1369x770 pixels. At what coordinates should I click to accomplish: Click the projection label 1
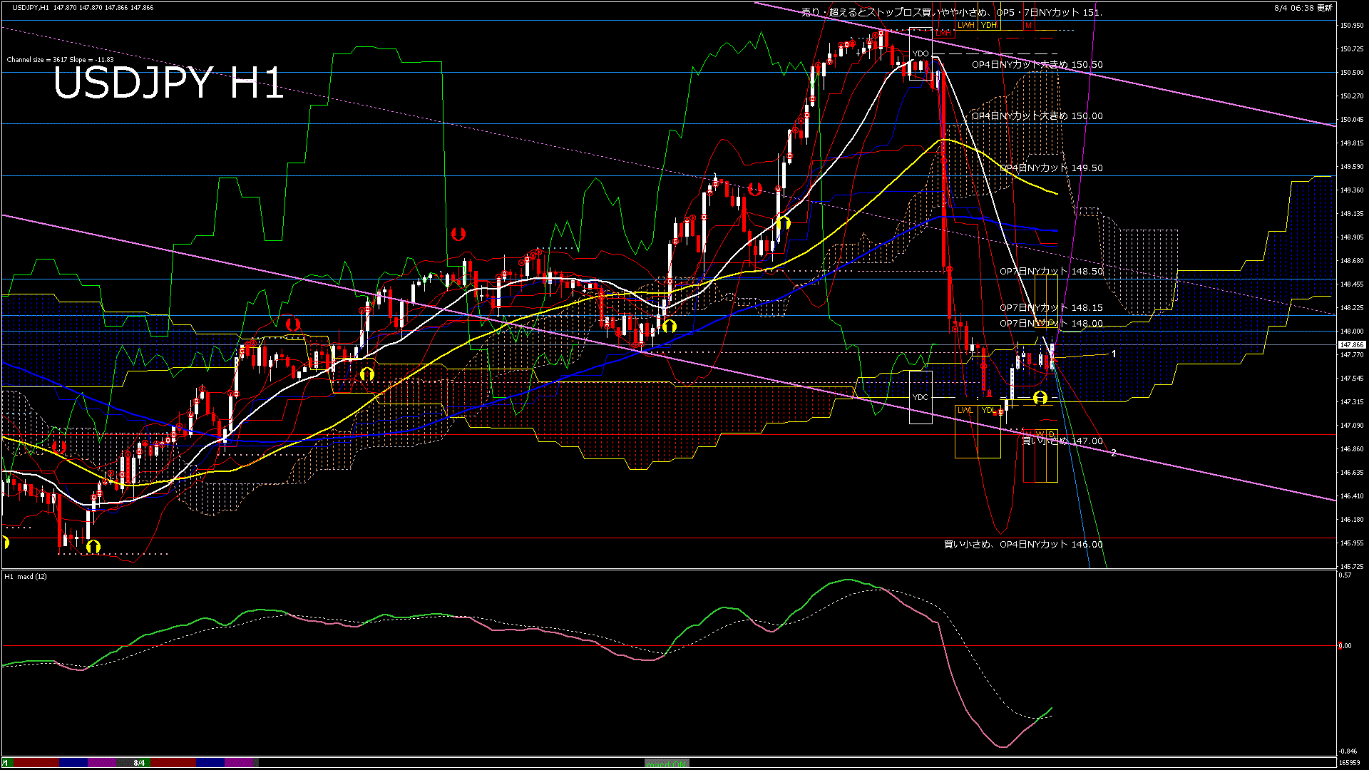coord(1114,354)
